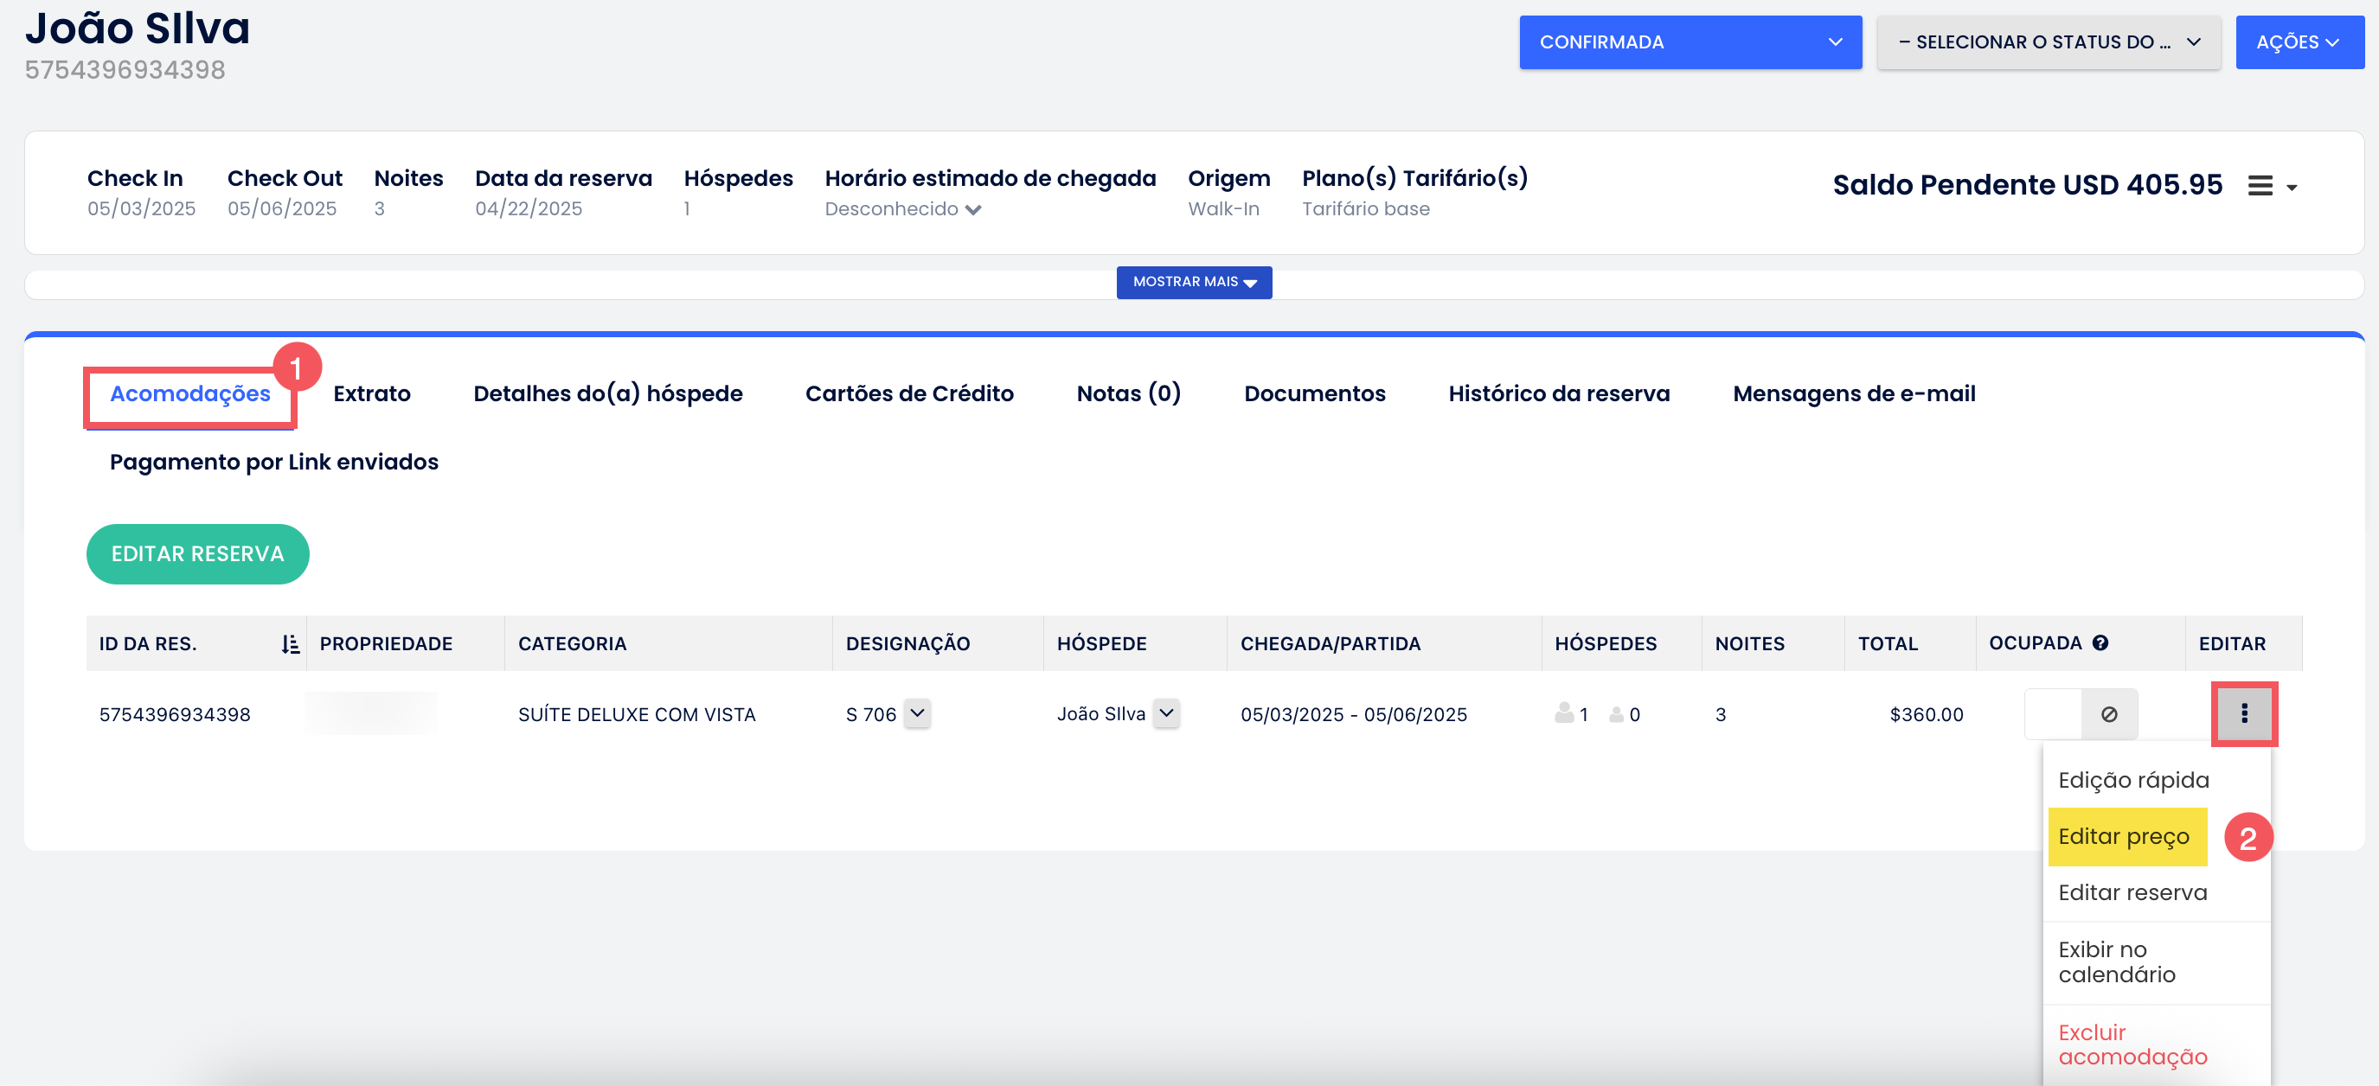Expand the AÇÕES dropdown button
This screenshot has width=2379, height=1086.
point(2298,42)
